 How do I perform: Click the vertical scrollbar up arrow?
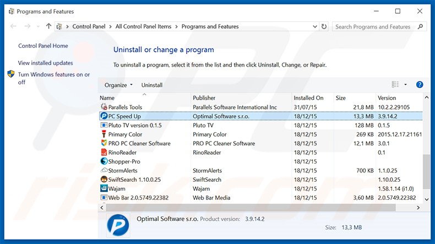click(426, 97)
